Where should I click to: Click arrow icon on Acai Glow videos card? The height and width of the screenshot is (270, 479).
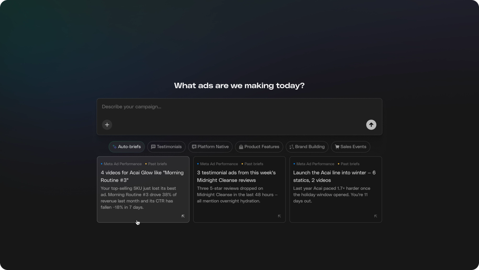point(183,216)
